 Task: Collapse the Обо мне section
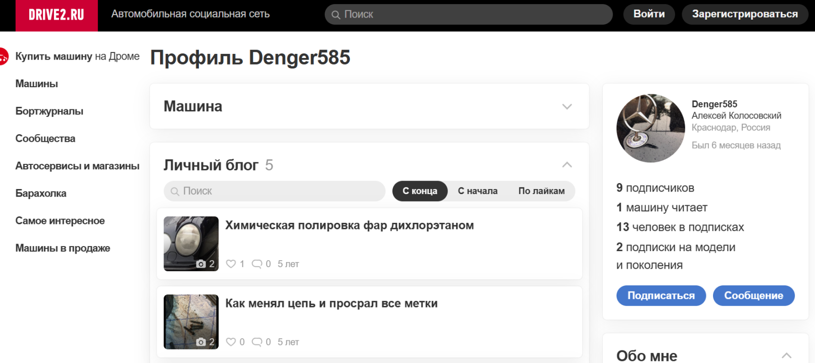pos(786,355)
